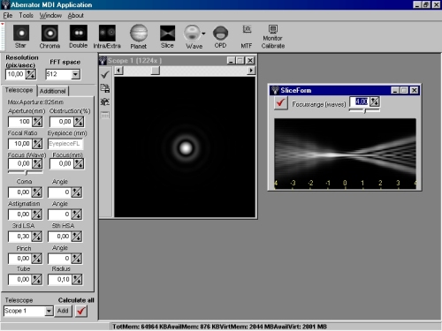Click the checkmark icon in Scope 1 window
Screen dimensions: 442x331
coord(105,75)
